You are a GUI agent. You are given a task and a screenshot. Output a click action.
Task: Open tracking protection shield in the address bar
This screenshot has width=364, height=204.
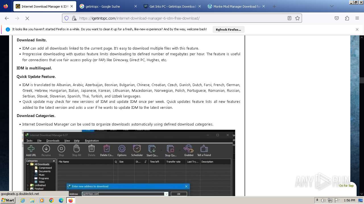tap(67, 18)
